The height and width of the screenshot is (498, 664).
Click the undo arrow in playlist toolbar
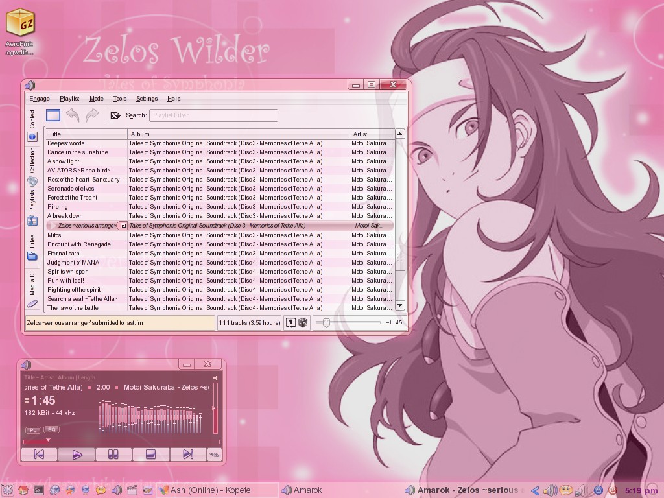click(x=73, y=115)
